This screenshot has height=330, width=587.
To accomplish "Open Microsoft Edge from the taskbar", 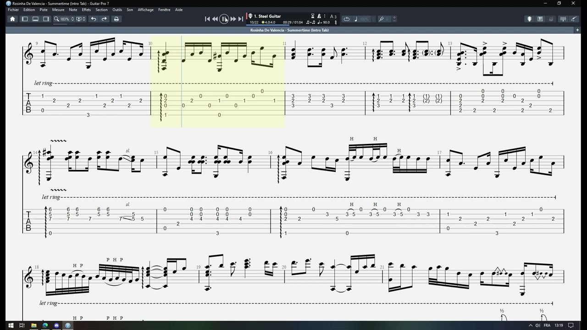I will pyautogui.click(x=45, y=325).
